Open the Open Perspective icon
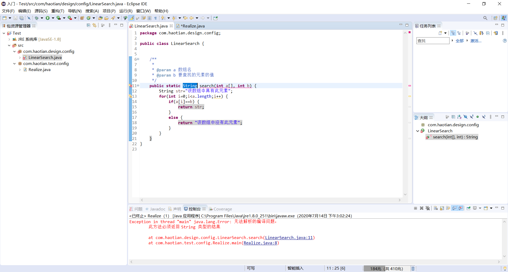Screen dimensions: 508x272 [496, 18]
